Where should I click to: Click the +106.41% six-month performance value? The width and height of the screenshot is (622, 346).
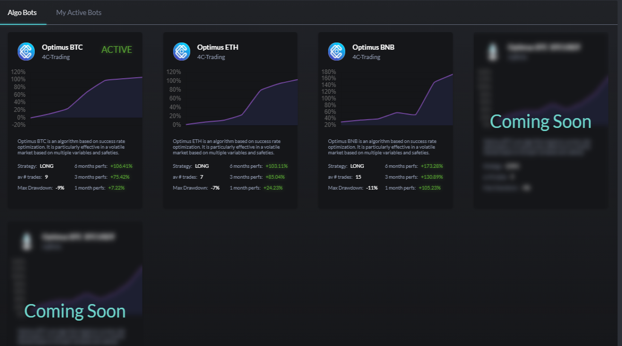click(x=121, y=166)
